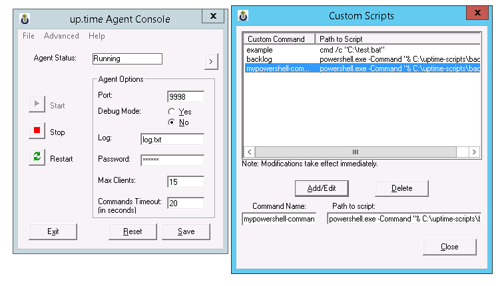
Task: Click the Custom Scripts window title icon
Action: [244, 15]
